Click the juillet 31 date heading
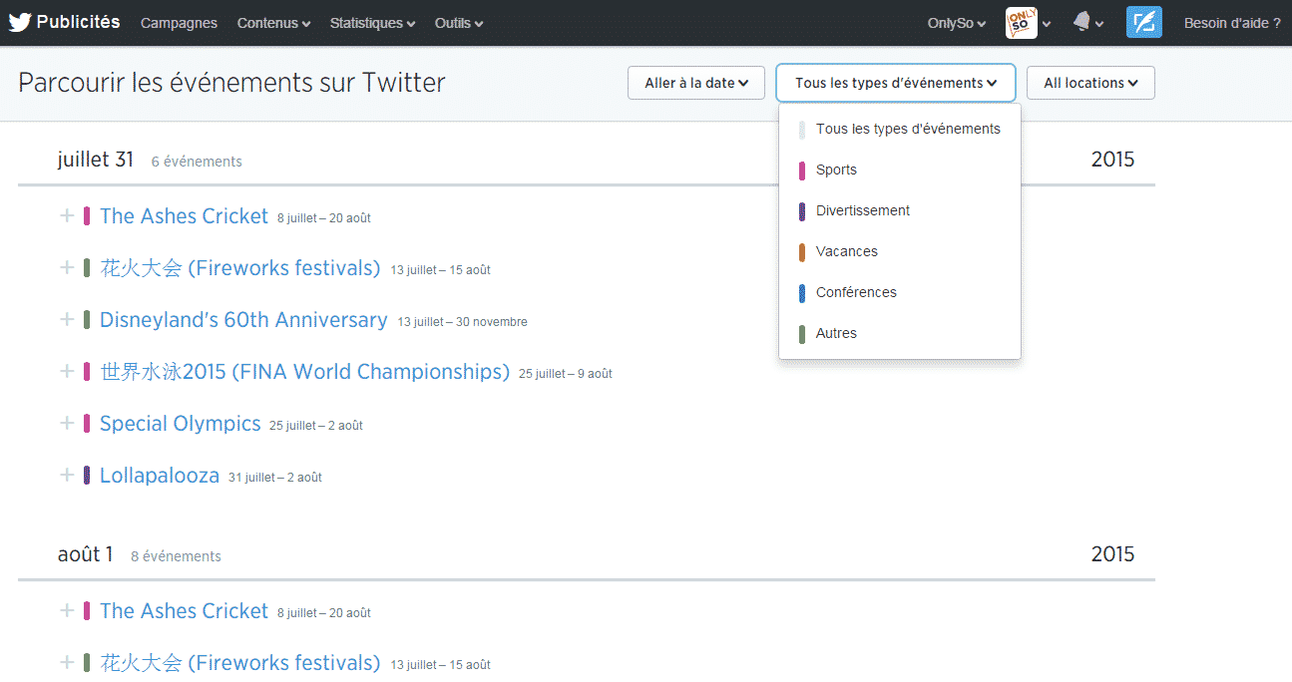Image resolution: width=1292 pixels, height=682 pixels. click(96, 160)
